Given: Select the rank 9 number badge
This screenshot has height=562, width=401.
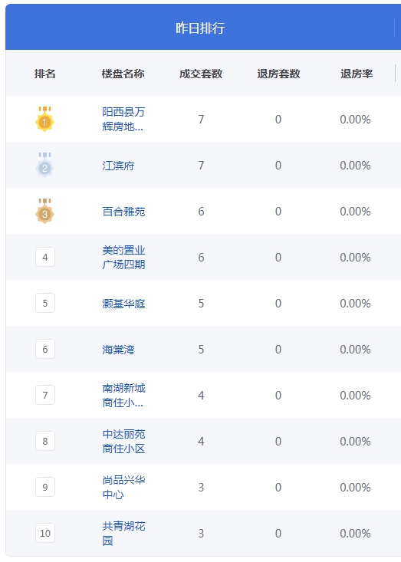Looking at the screenshot, I should 45,487.
